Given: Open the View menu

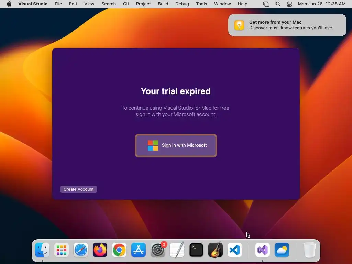Looking at the screenshot, I should tap(89, 4).
